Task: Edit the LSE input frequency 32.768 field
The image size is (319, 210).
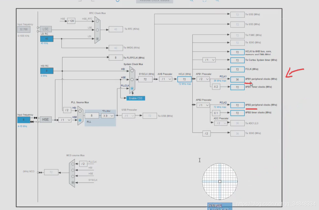Action: pos(24,29)
